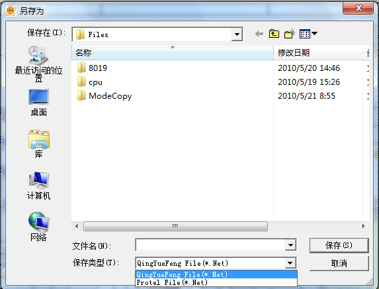Image resolution: width=379 pixels, height=289 pixels.
Task: Expand the 保存在 Files location dropdown
Action: tap(237, 34)
